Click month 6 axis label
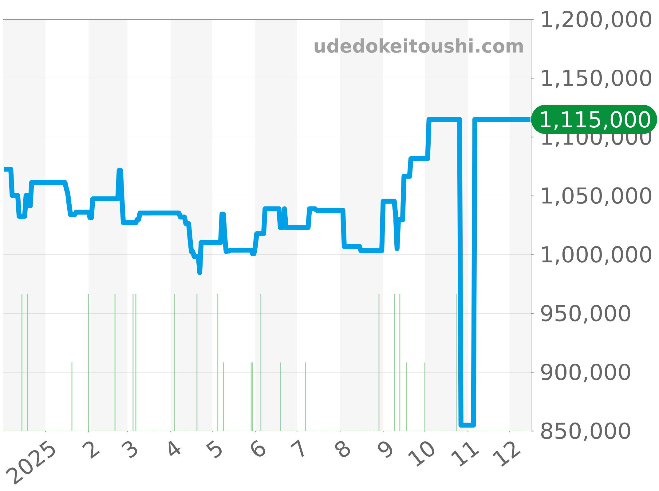This screenshot has height=491, width=659. 258,450
